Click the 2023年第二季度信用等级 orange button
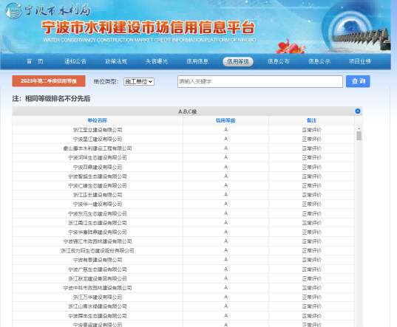This screenshot has width=397, height=327. pyautogui.click(x=49, y=81)
